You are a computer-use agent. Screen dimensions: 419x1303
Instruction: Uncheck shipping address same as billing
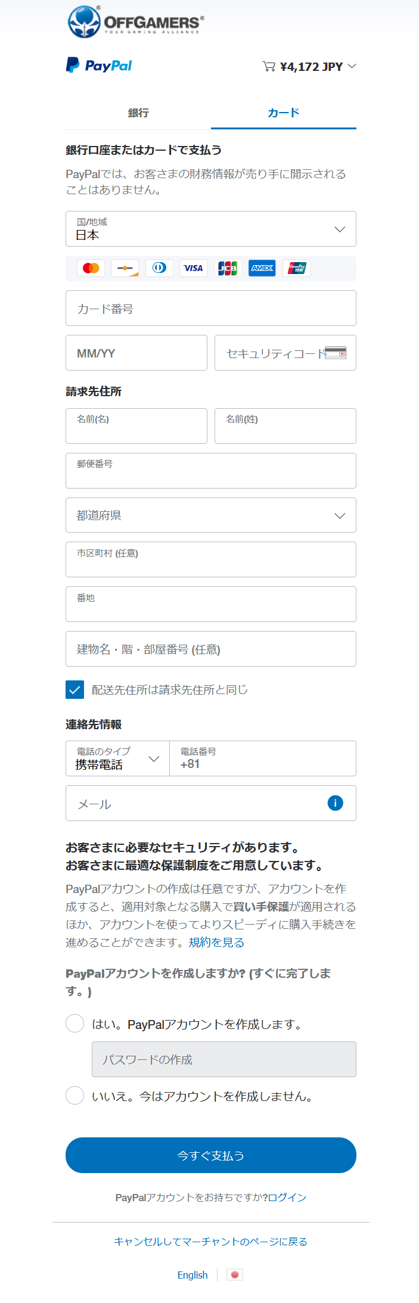pos(75,690)
